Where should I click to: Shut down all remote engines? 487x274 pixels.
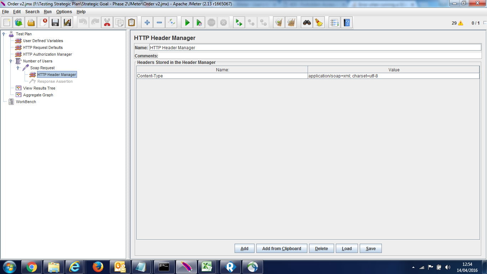point(263,23)
